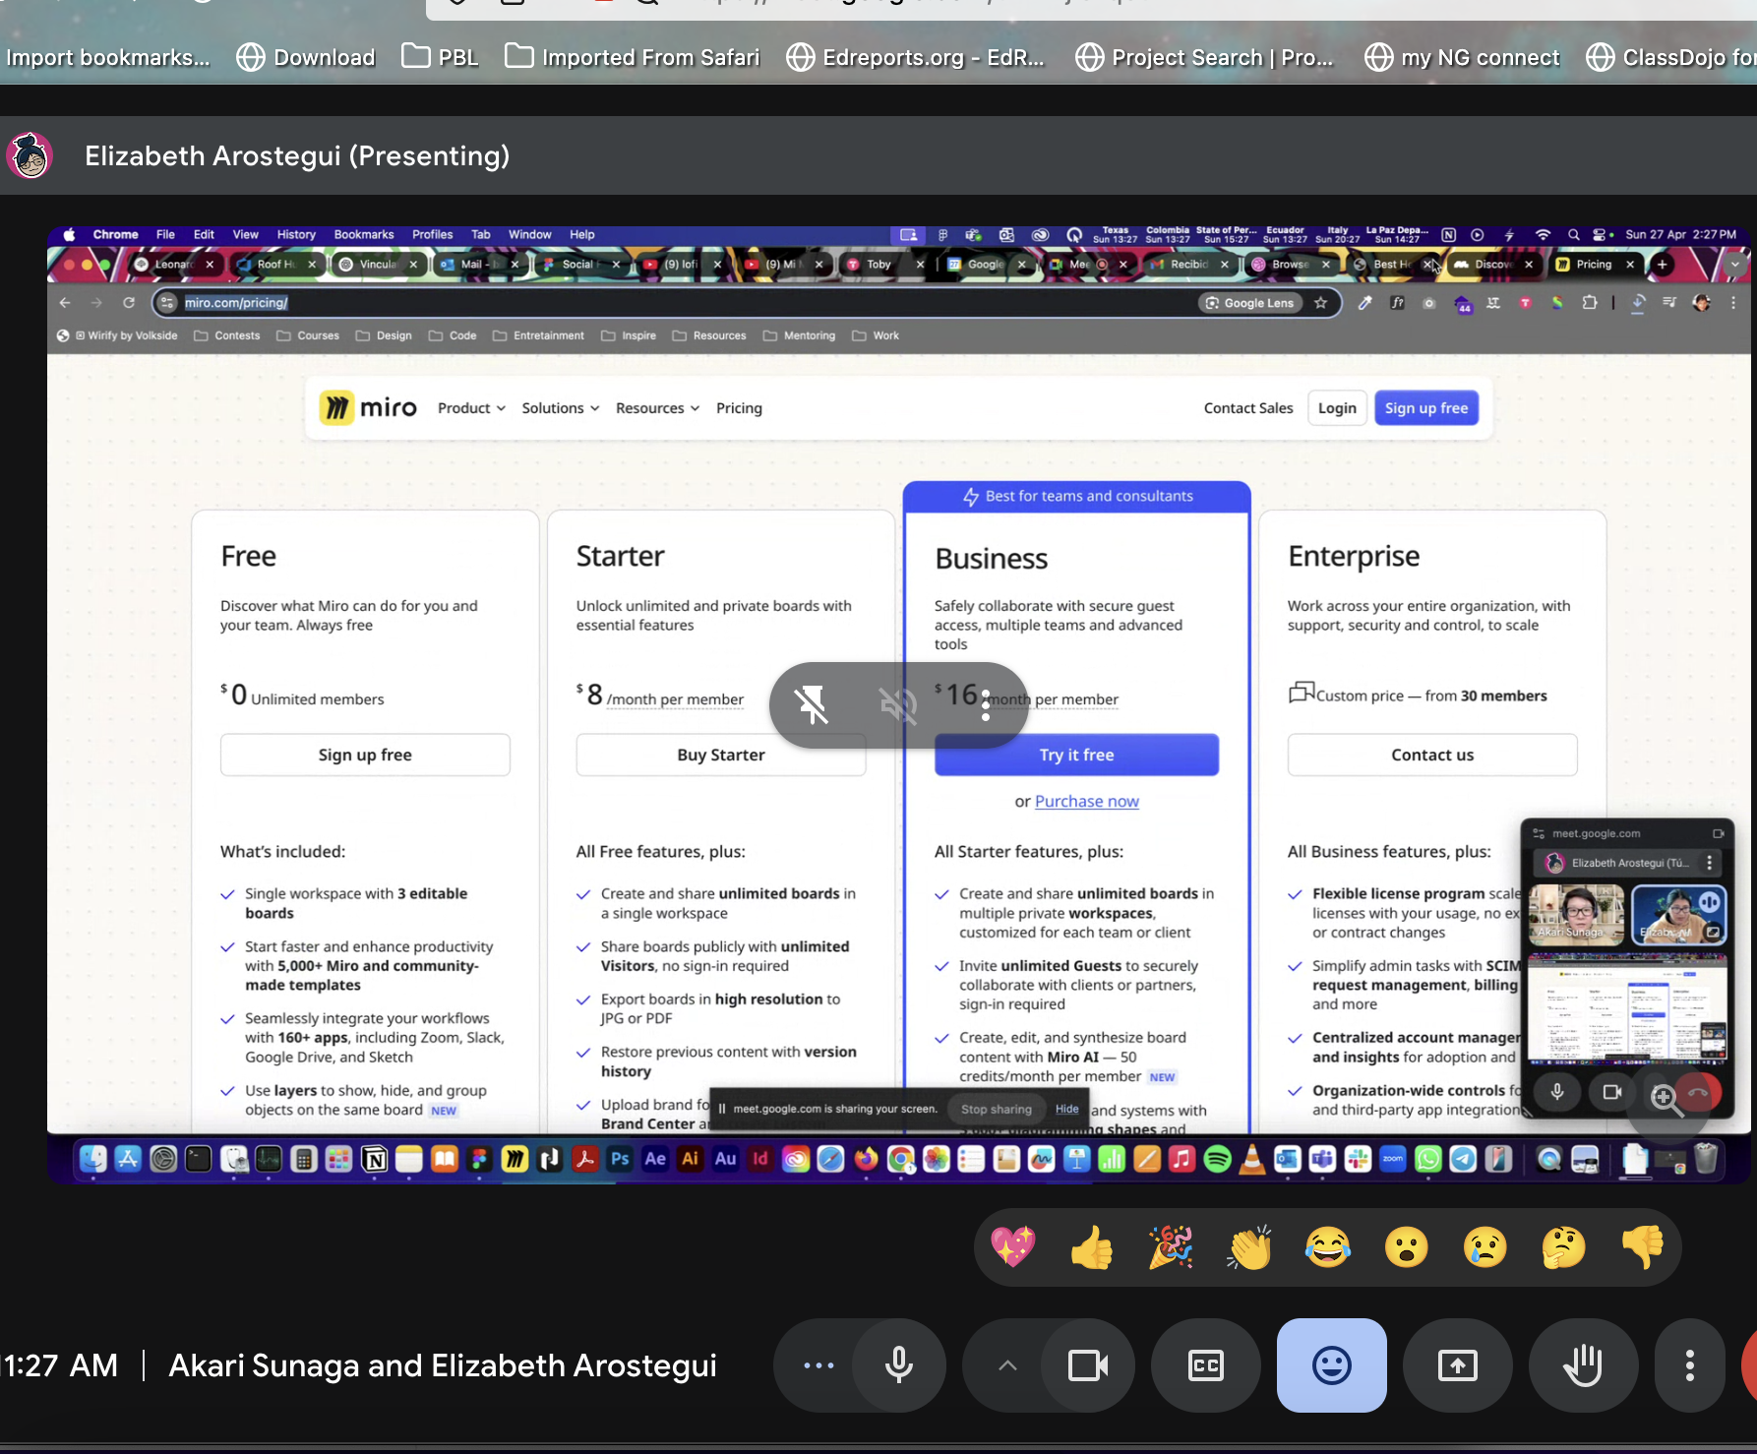
Task: Switch to the Pricing browser tab
Action: (1594, 265)
